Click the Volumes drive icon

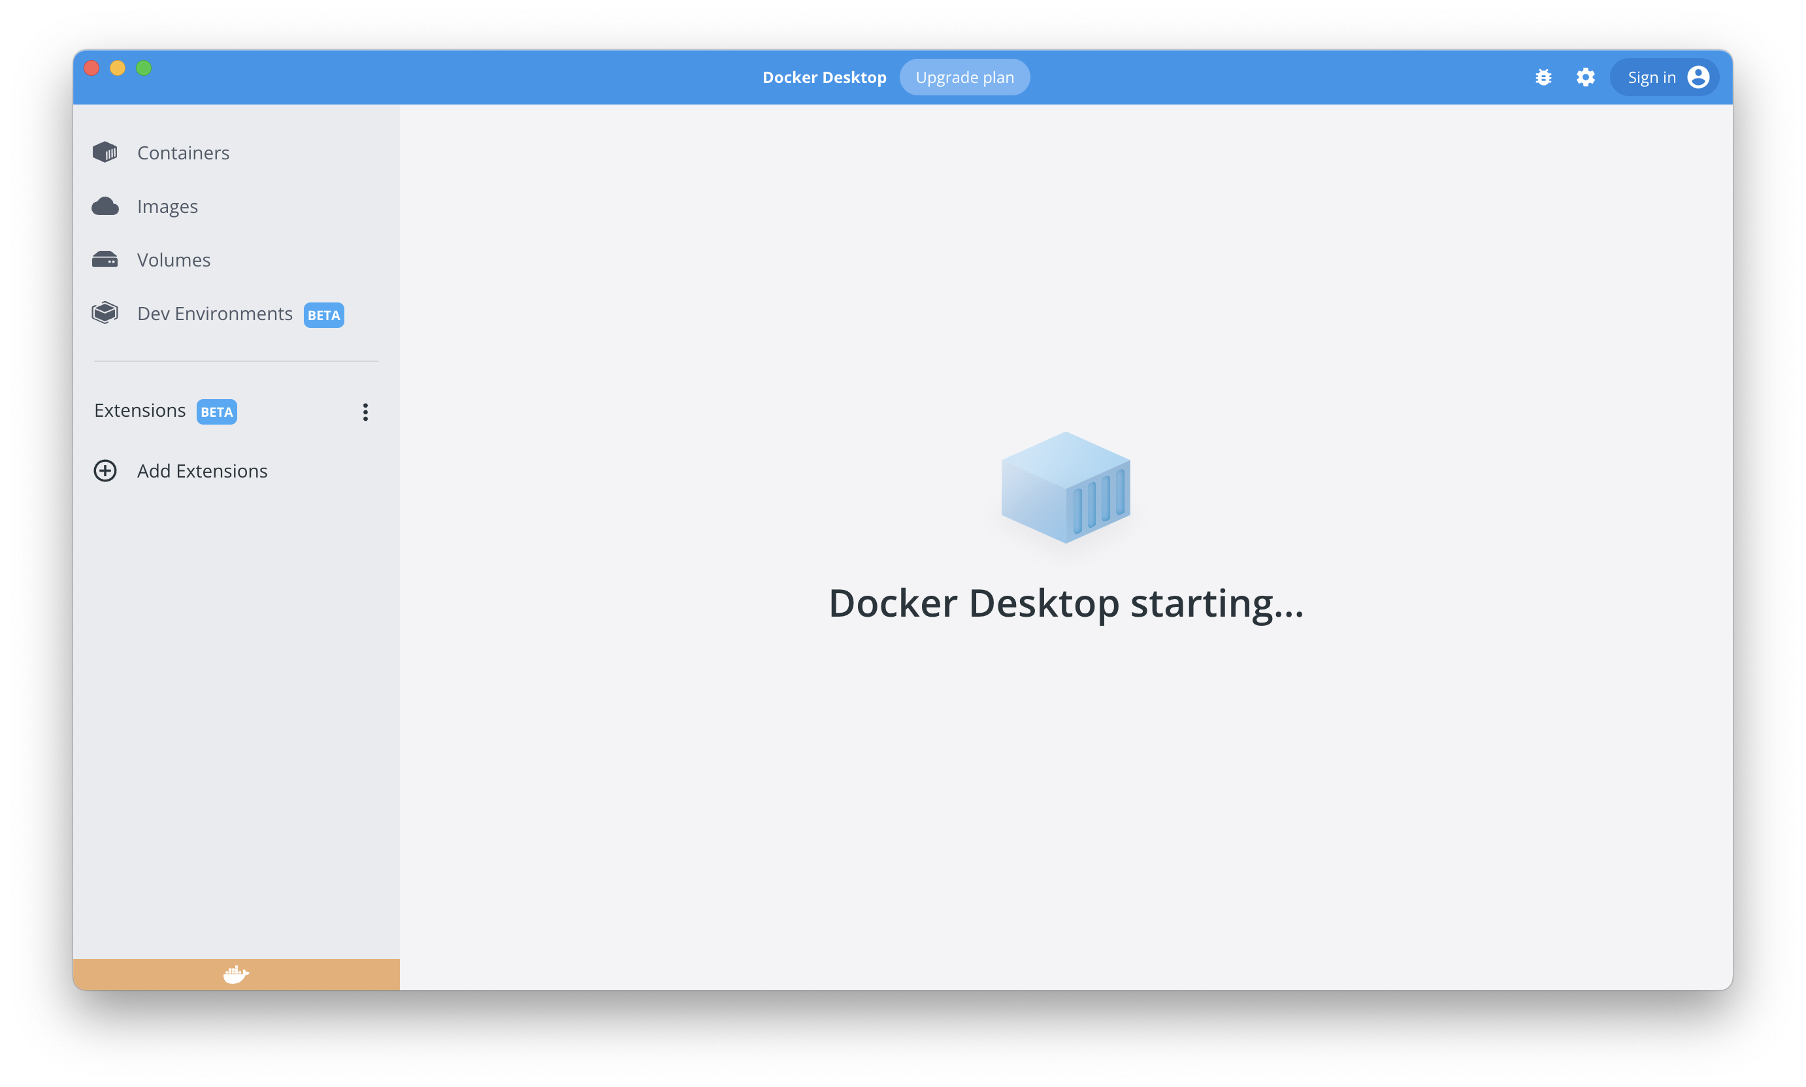pyautogui.click(x=105, y=260)
